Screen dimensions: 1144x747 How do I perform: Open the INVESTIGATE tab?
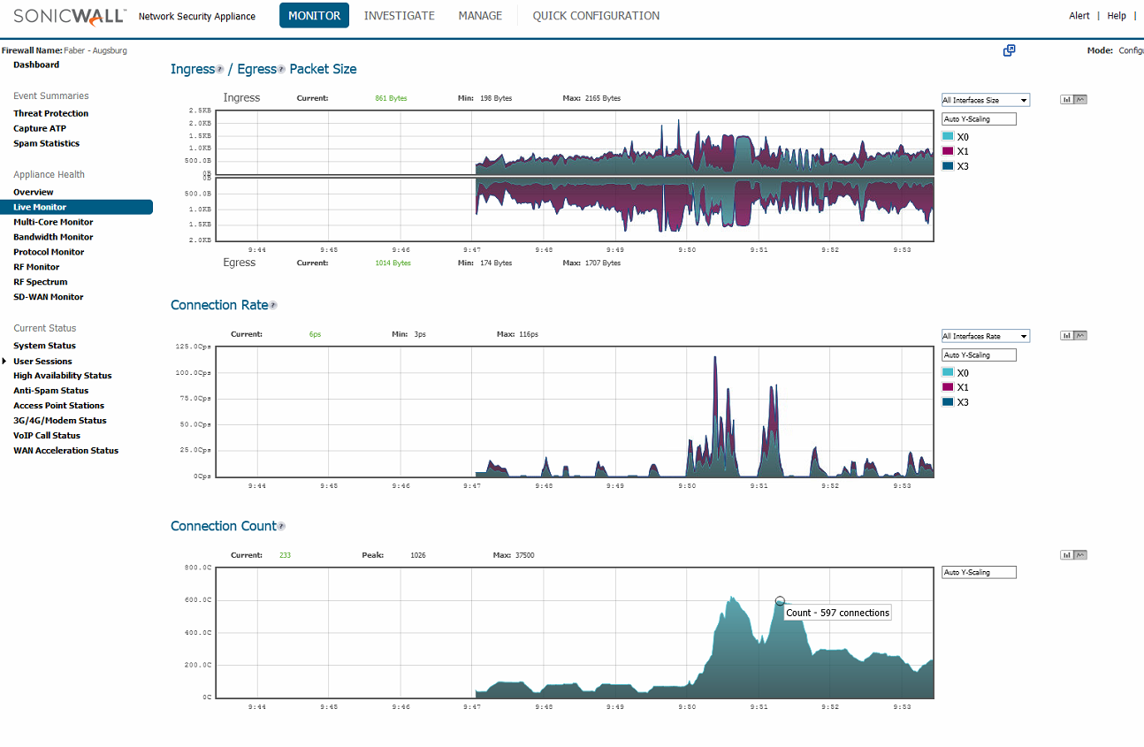tap(399, 16)
